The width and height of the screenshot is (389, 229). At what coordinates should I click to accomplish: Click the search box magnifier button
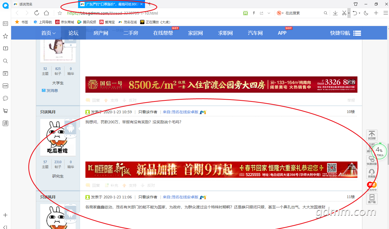[x=326, y=13]
